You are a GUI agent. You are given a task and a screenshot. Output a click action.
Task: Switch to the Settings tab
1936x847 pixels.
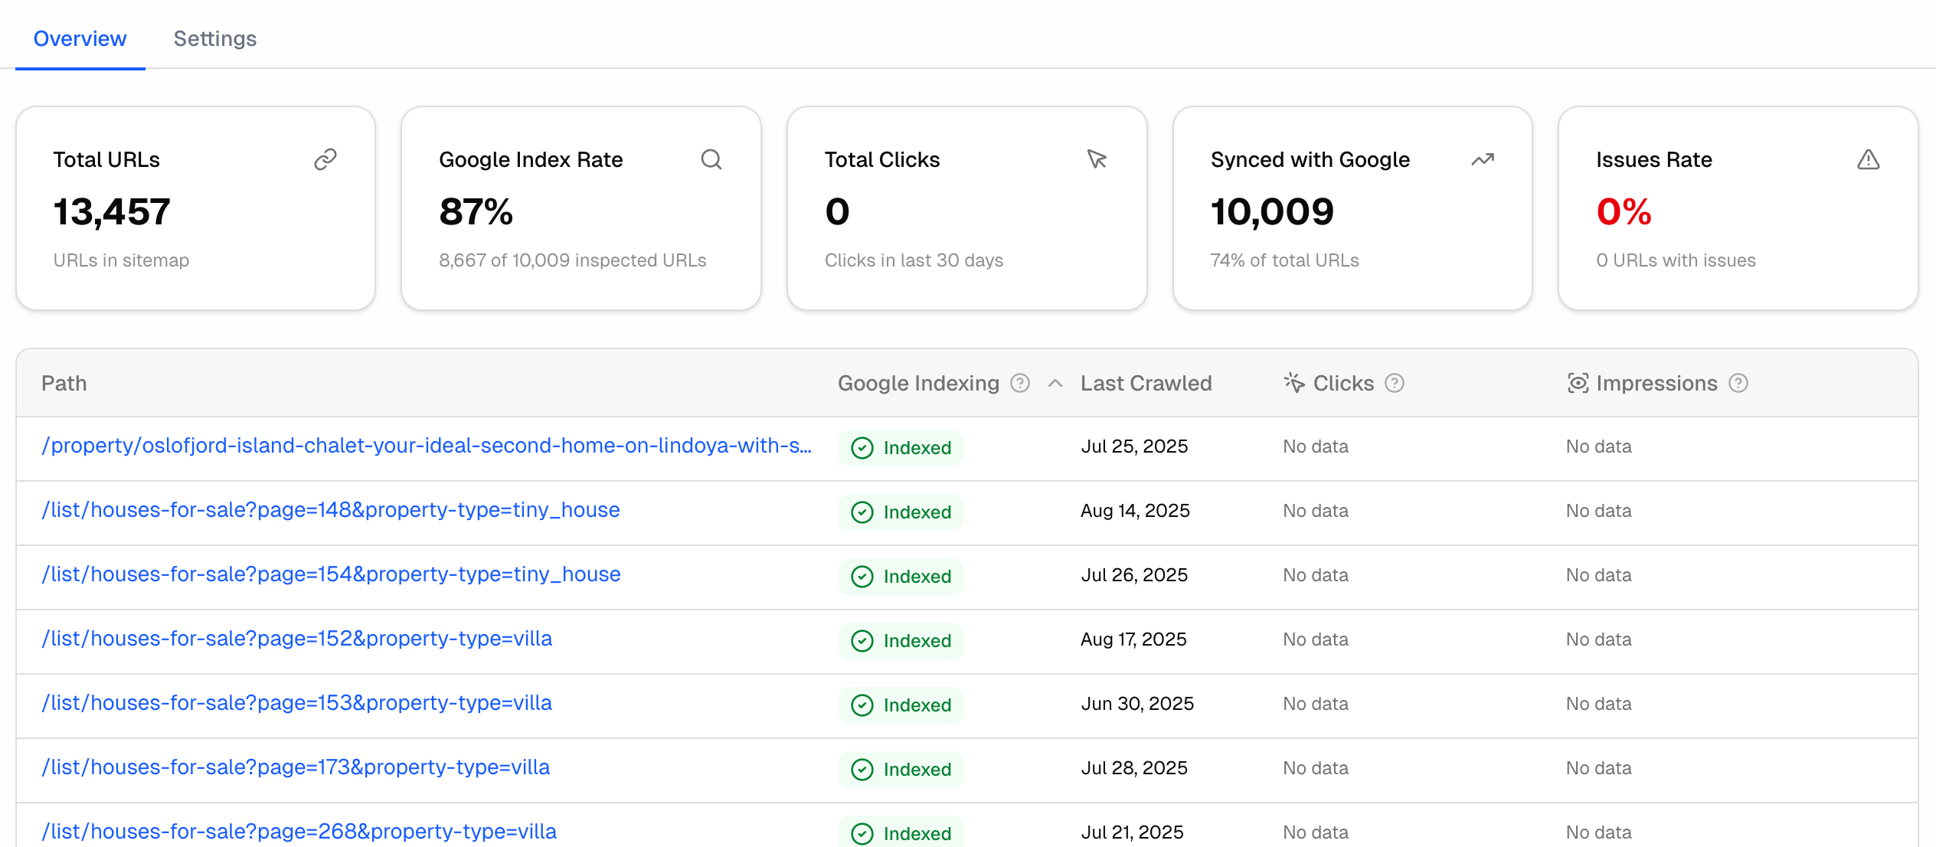coord(214,38)
